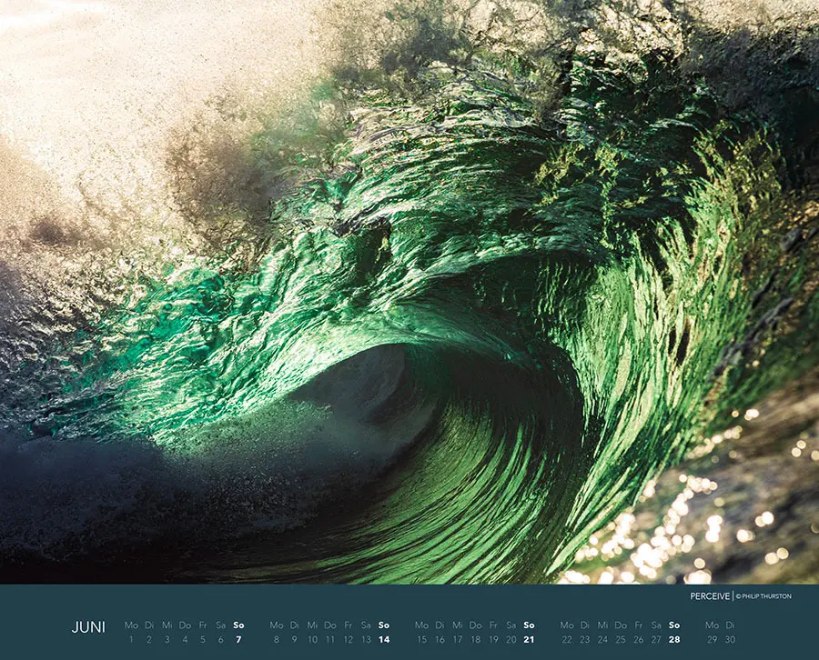
Task: Click the "So" label above date 28
Action: point(674,625)
